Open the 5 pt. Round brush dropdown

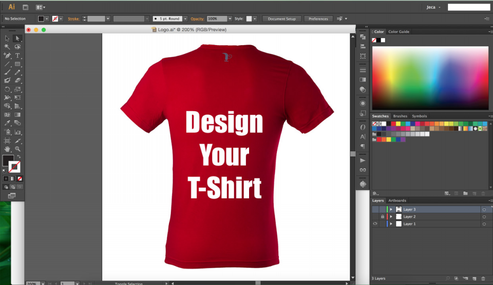pos(185,19)
